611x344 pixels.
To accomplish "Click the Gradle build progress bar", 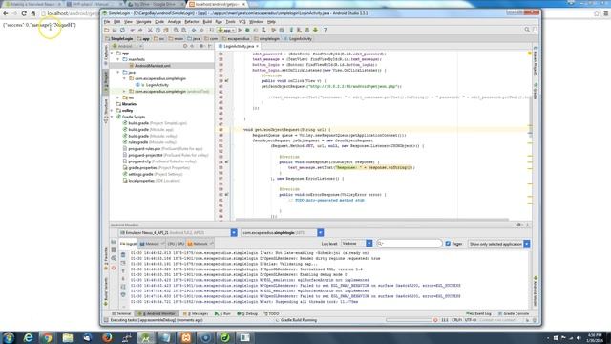I will point(409,320).
